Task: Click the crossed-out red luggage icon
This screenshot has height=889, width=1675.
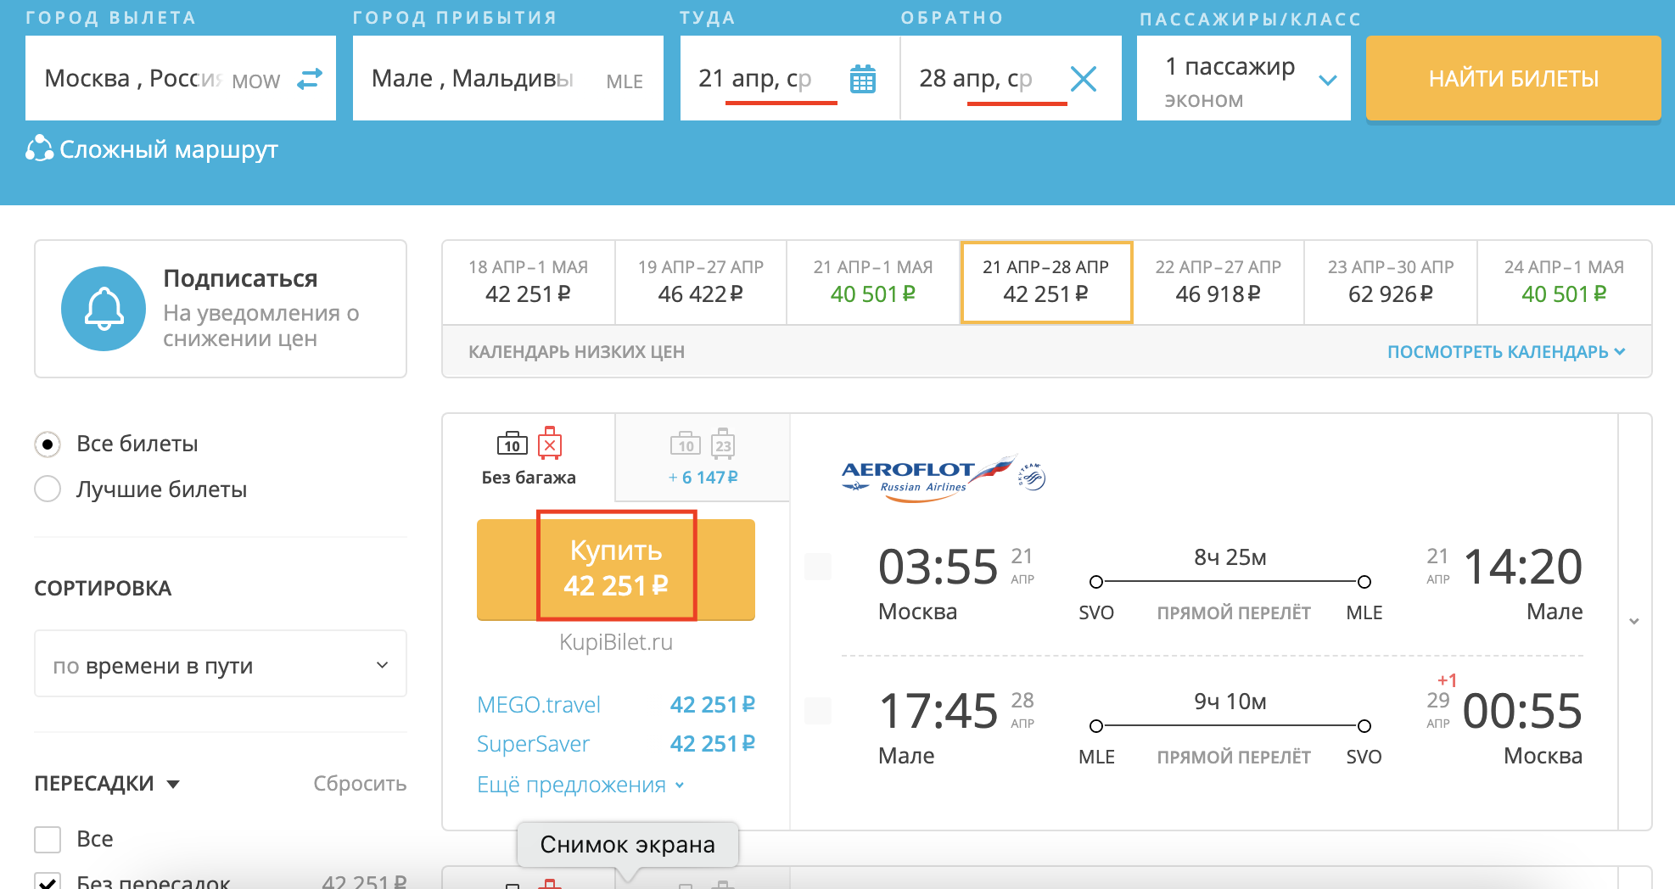Action: pos(550,444)
